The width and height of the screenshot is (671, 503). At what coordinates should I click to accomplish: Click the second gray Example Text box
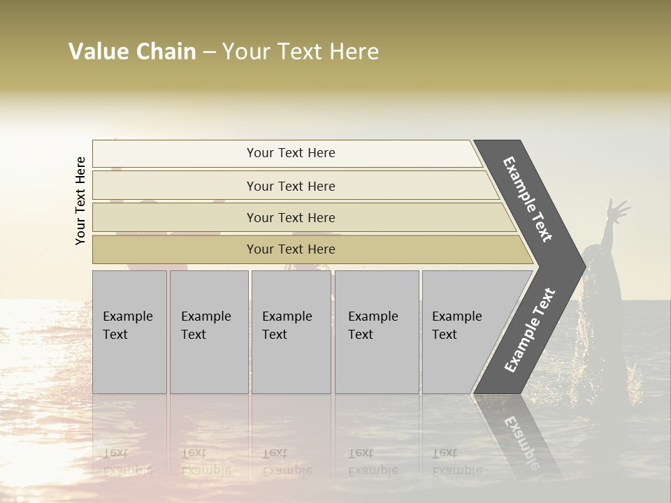coord(209,332)
